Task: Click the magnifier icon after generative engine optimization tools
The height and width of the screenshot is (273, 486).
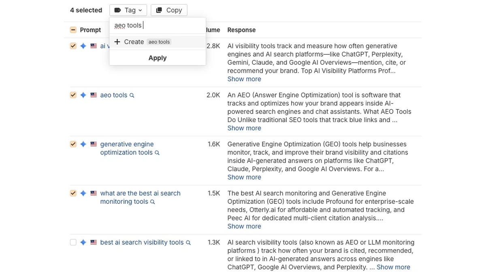Action: 157,153
